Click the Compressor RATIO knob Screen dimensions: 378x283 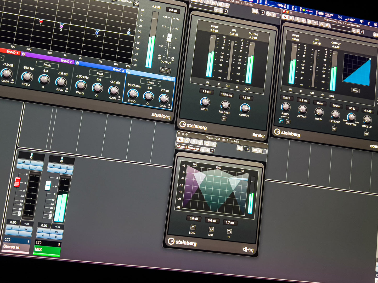(x=286, y=107)
